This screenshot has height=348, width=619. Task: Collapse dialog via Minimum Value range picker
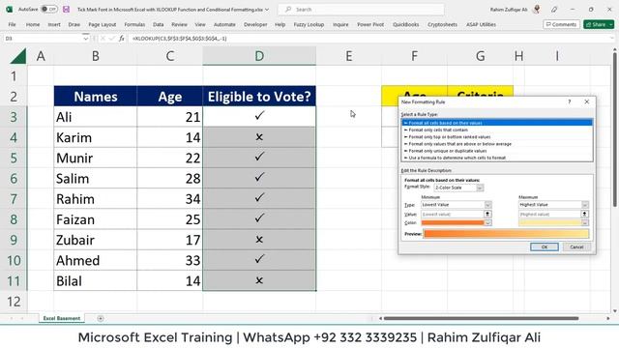(x=487, y=214)
